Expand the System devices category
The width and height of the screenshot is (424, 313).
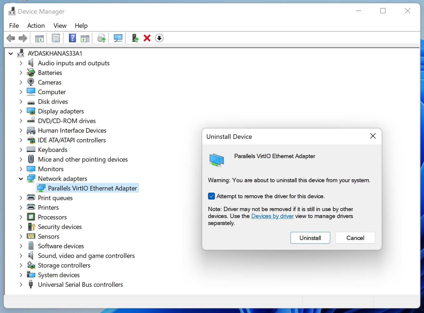click(x=21, y=275)
